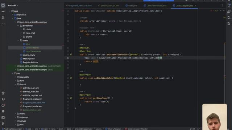Viewport: 232px width, 130px height.
Task: Collapse the res folder
Action: pos(12,73)
